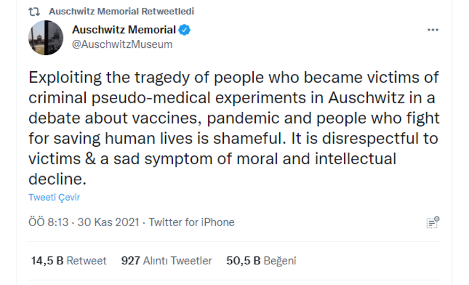Viewport: 469px width, 285px height.
Task: Click the "30 Kas 2021" tweet date
Action: [108, 222]
